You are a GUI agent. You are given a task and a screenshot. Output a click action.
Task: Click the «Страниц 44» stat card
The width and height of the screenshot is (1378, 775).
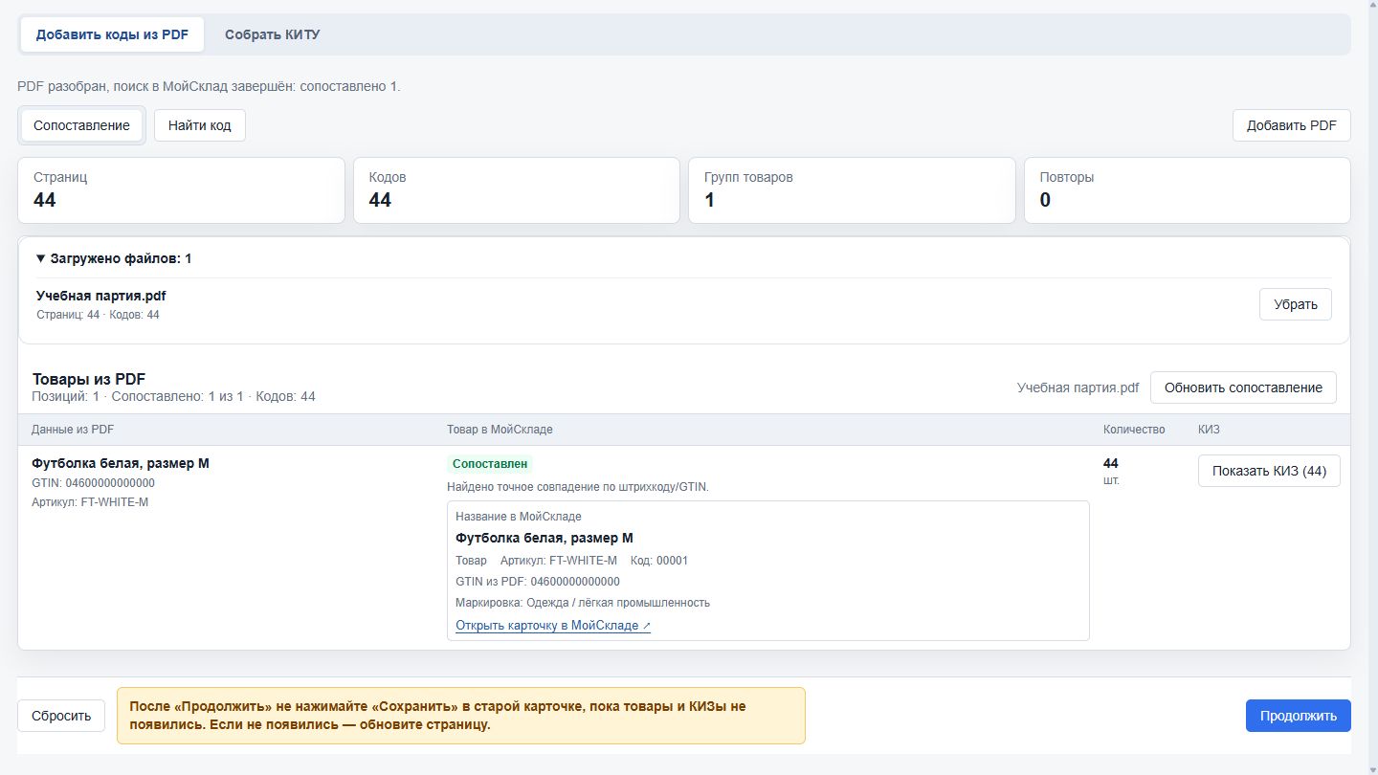point(181,190)
